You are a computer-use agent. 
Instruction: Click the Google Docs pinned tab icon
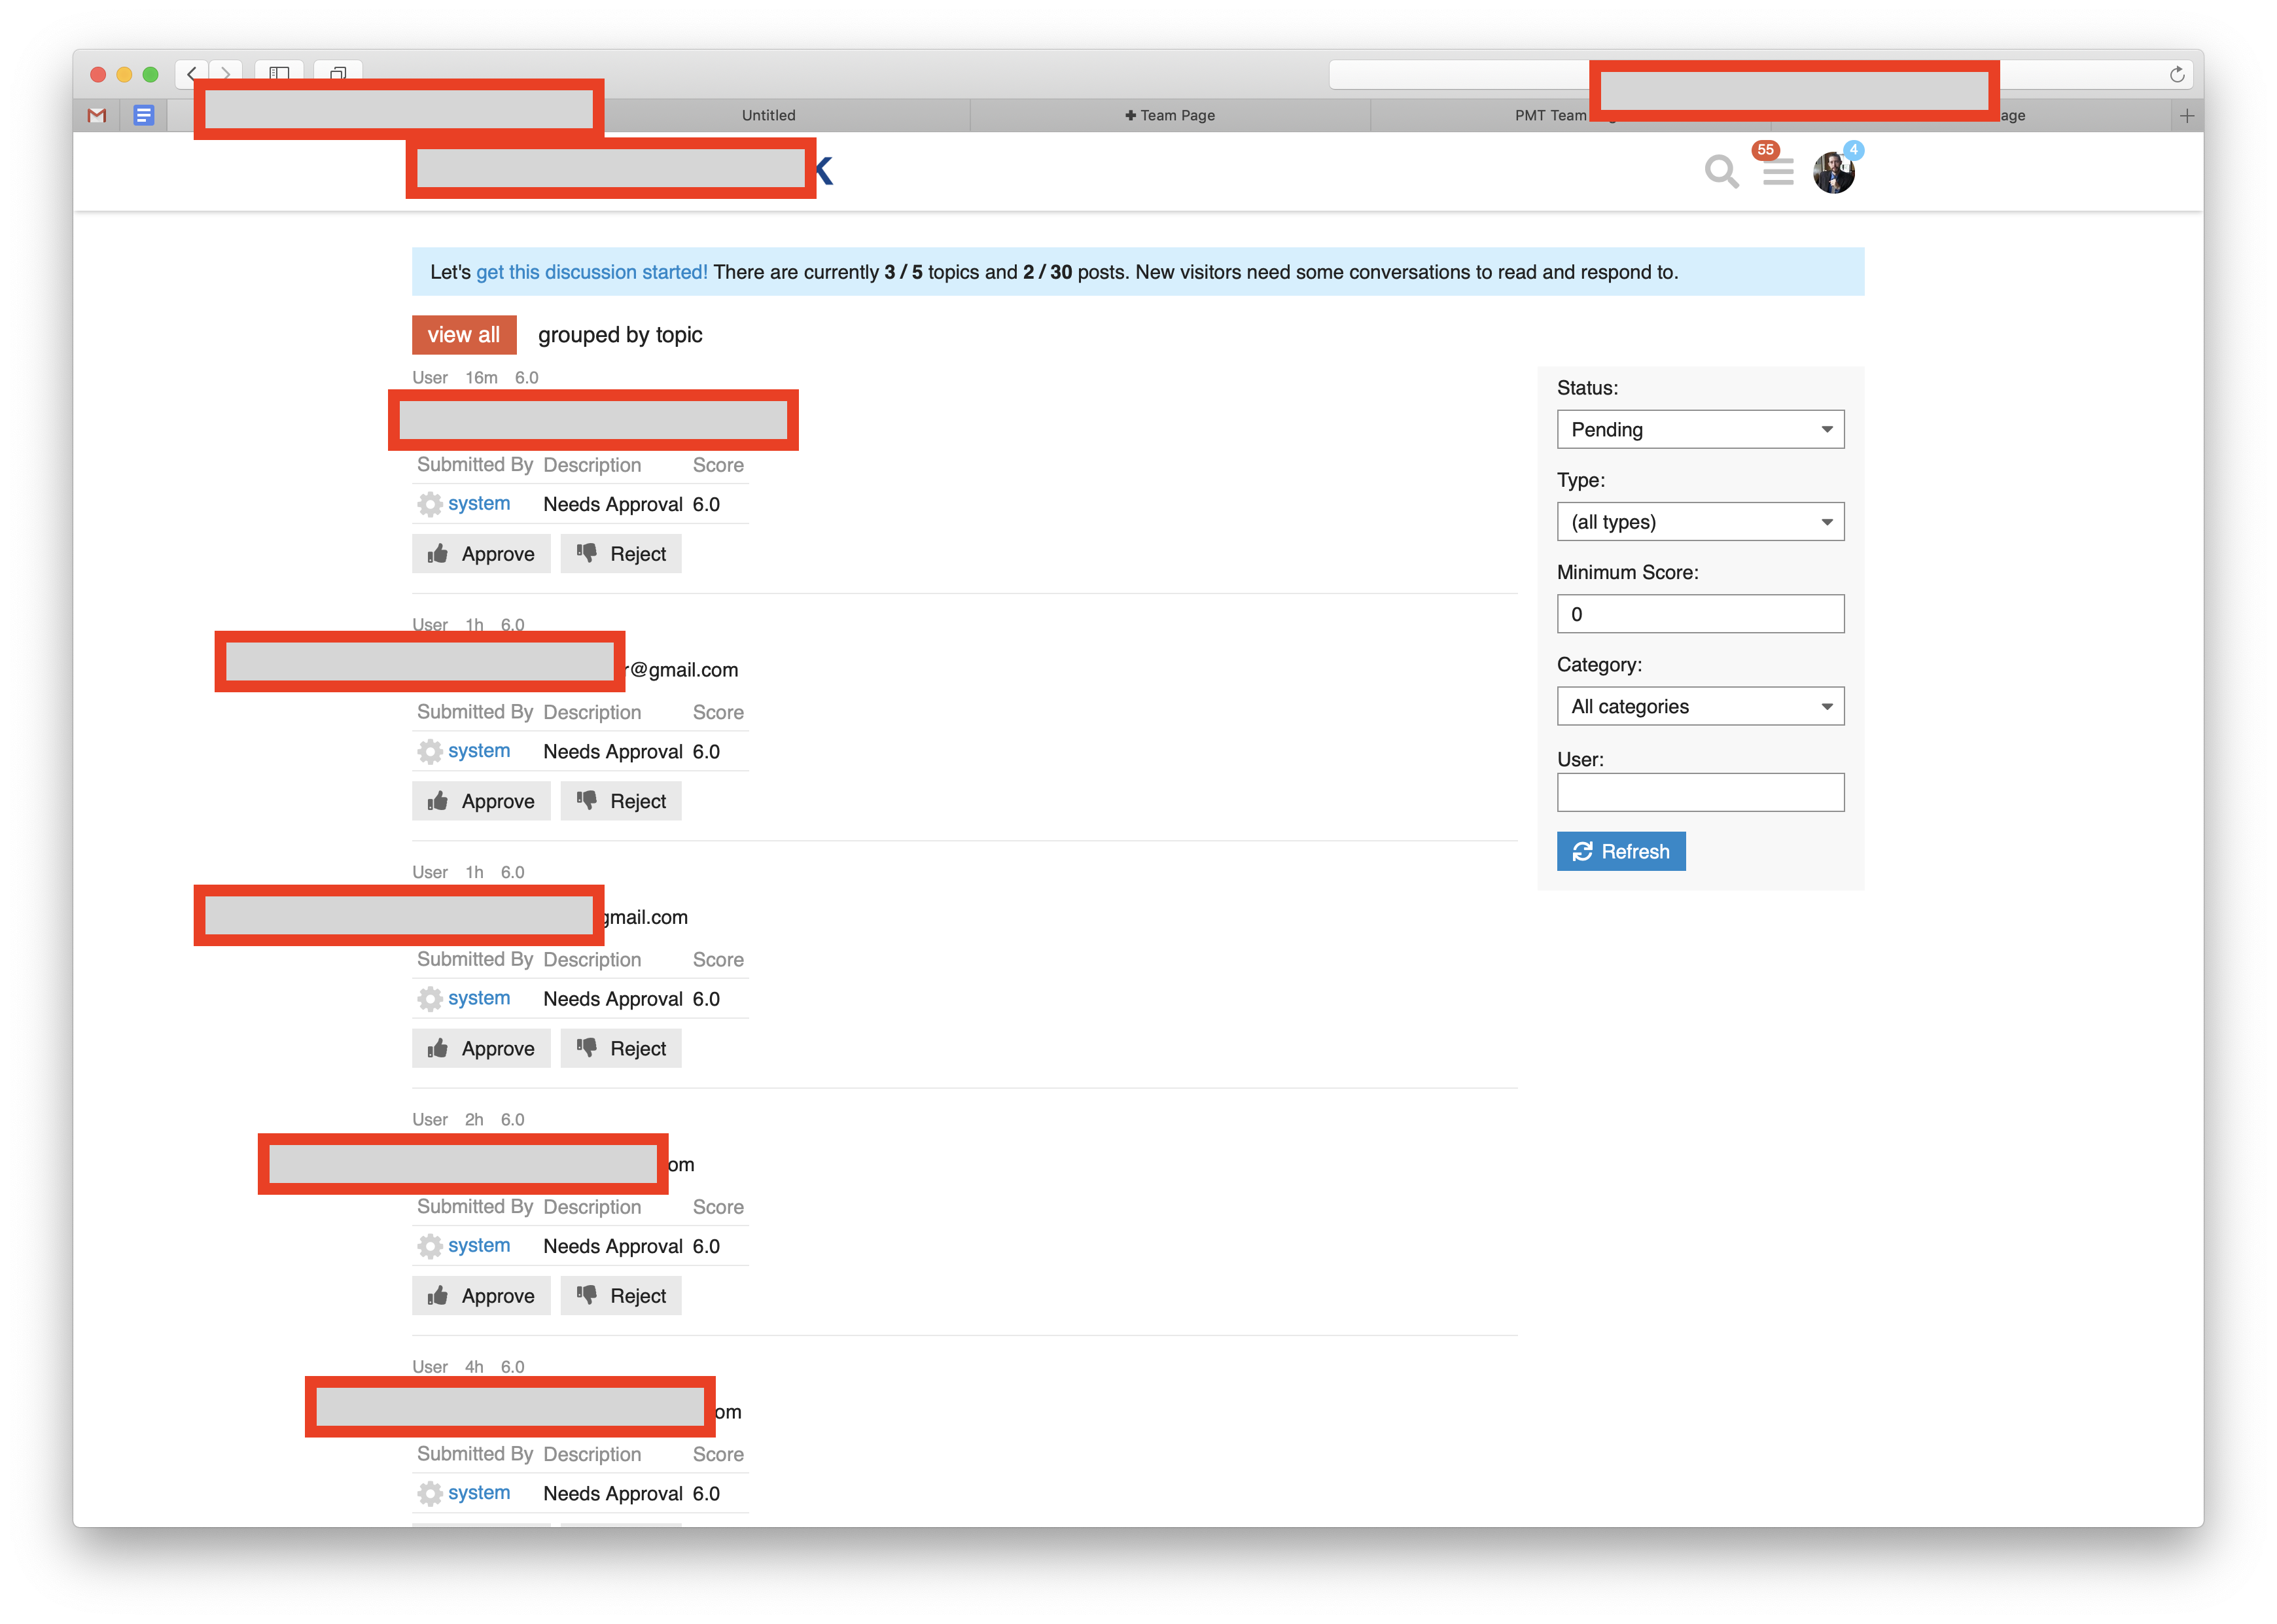(x=144, y=115)
